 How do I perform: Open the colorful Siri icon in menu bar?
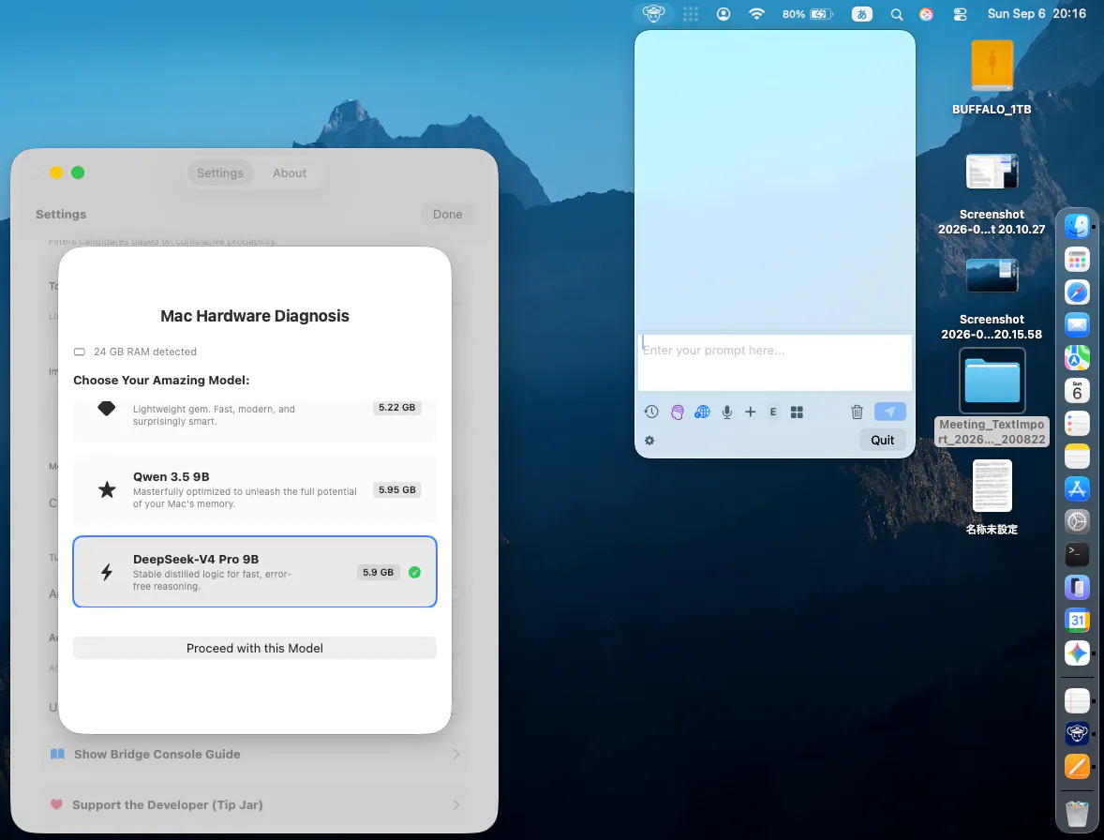tap(926, 13)
